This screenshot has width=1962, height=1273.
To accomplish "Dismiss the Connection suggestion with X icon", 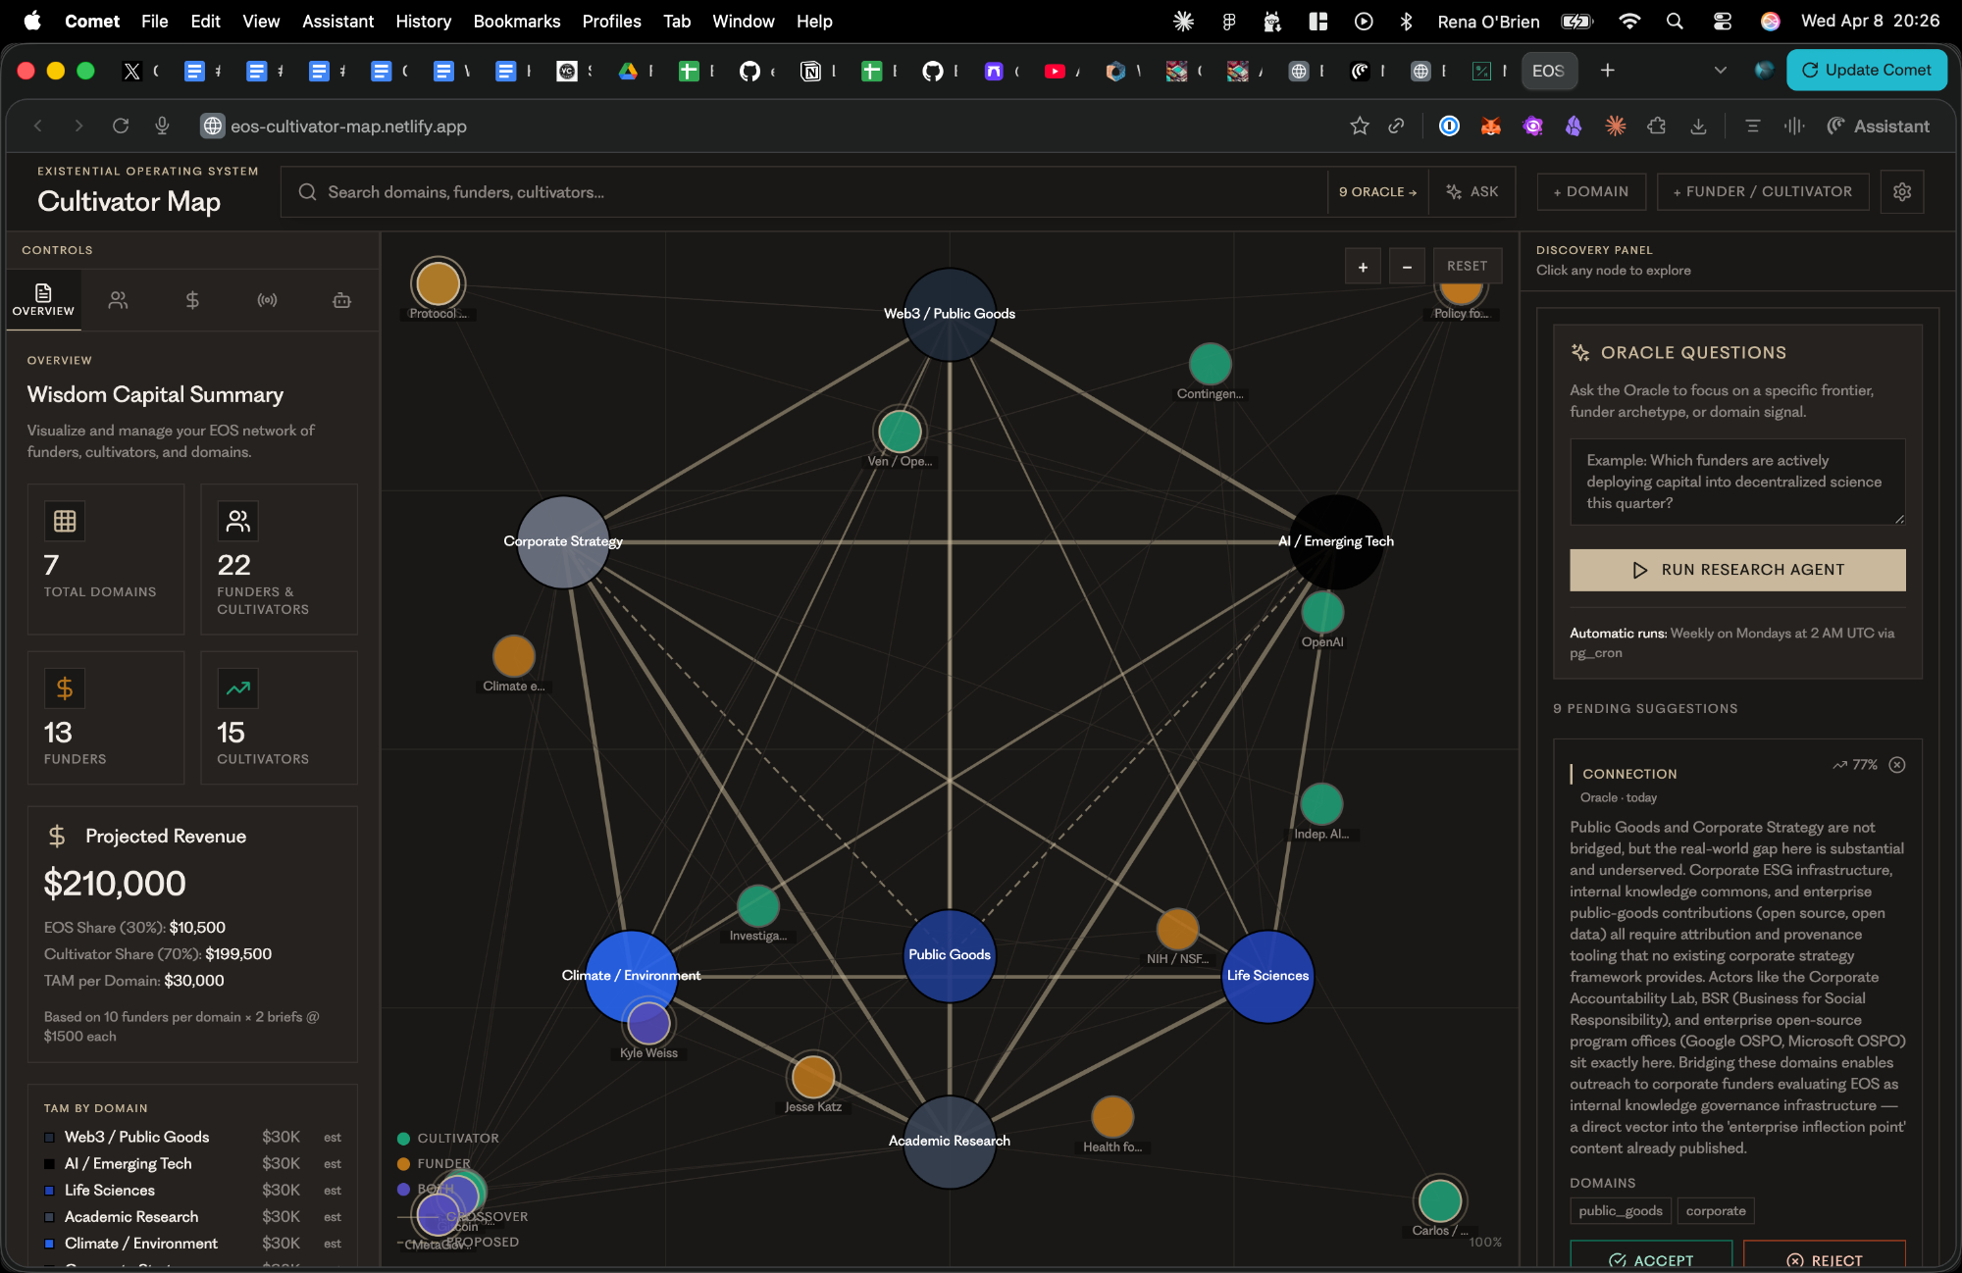I will pos(1897,765).
